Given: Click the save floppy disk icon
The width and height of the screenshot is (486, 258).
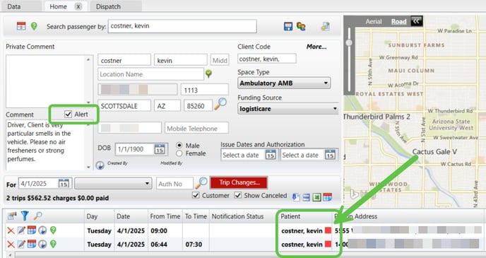Looking at the screenshot, I should click(x=288, y=26).
